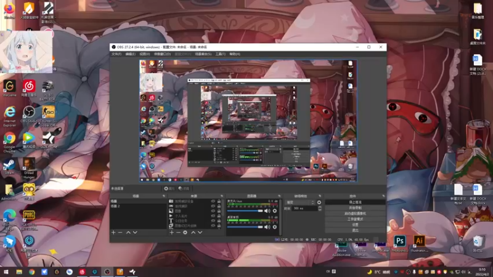493x277 pixels.
Task: Click 启动虚拟摄像机 button
Action: click(356, 214)
